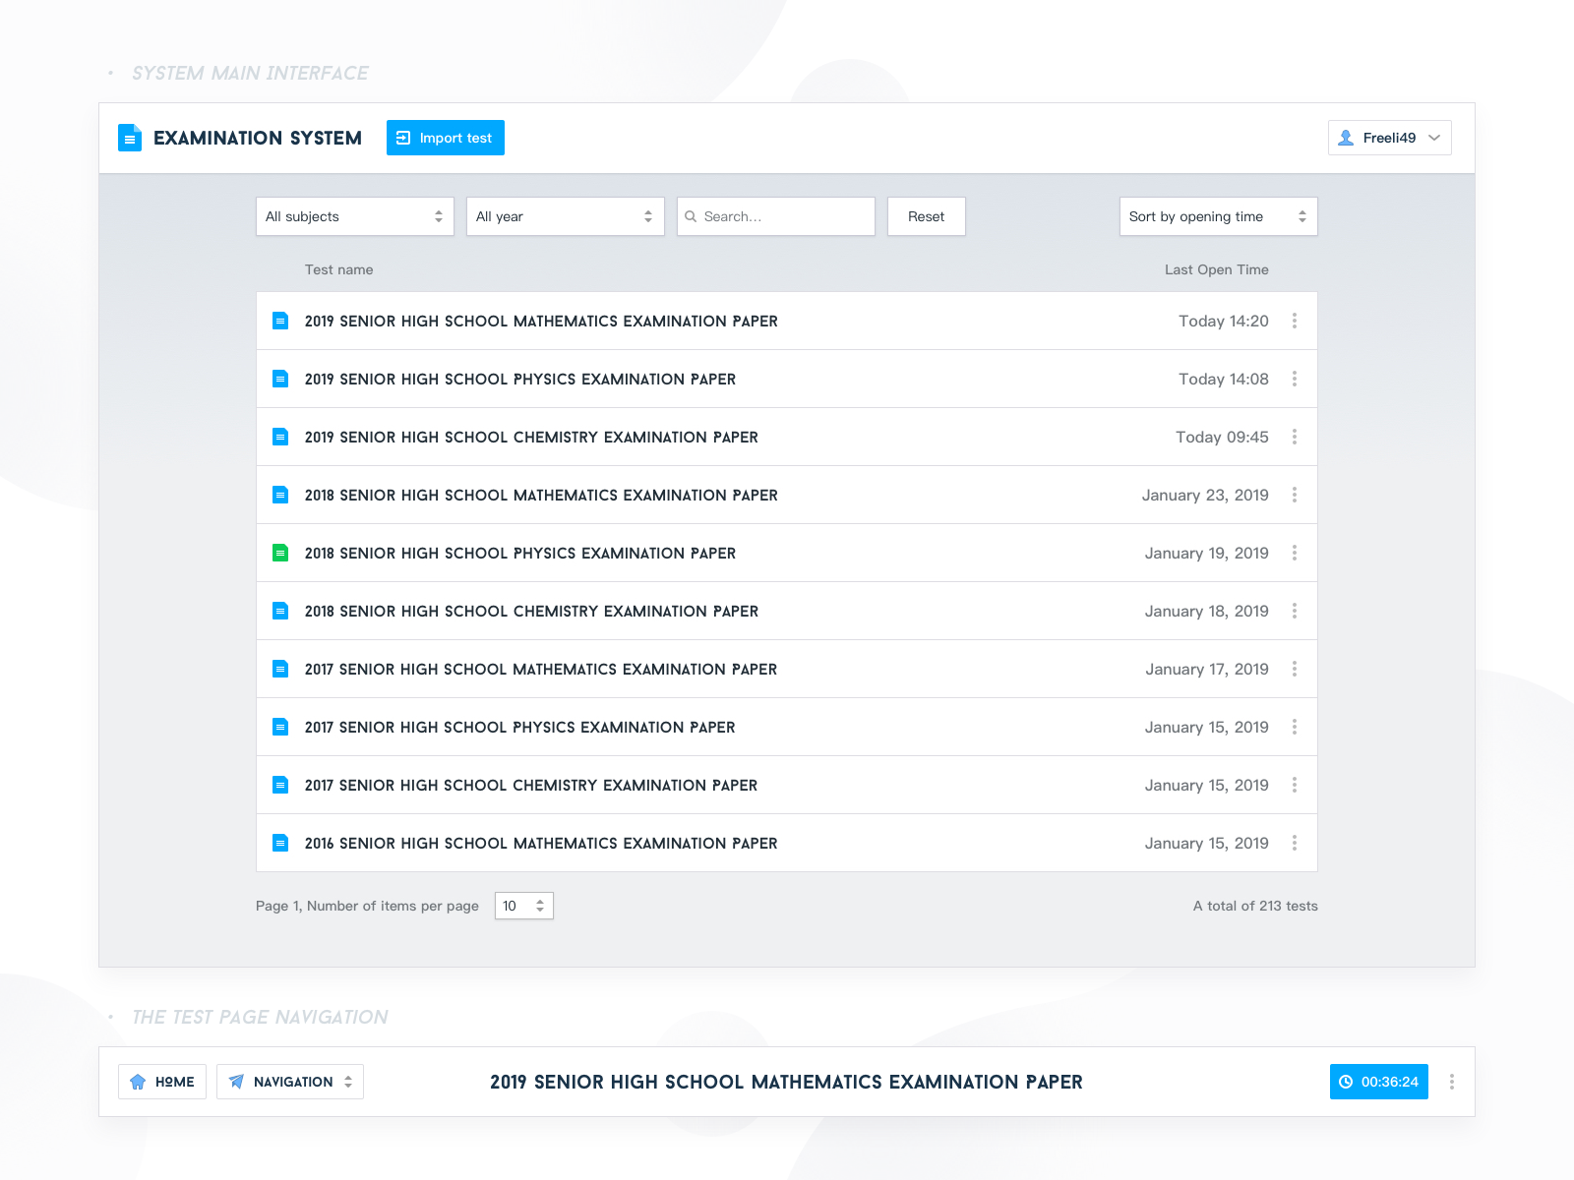Viewport: 1574px width, 1180px height.
Task: Click green file icon of 2018 Physics paper
Action: [x=280, y=553]
